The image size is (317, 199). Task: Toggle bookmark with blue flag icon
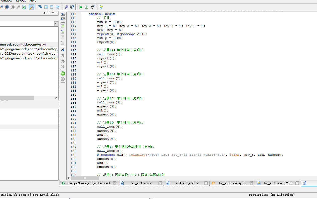63,50
